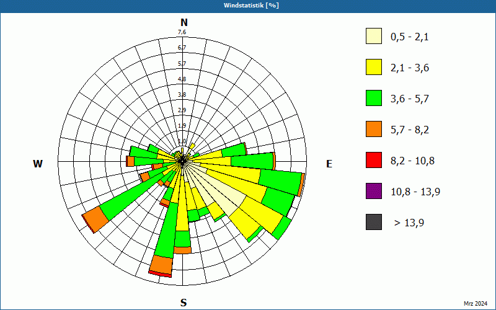Click the legend label '10,8 - 13,9'
496x310 pixels.
415,192
